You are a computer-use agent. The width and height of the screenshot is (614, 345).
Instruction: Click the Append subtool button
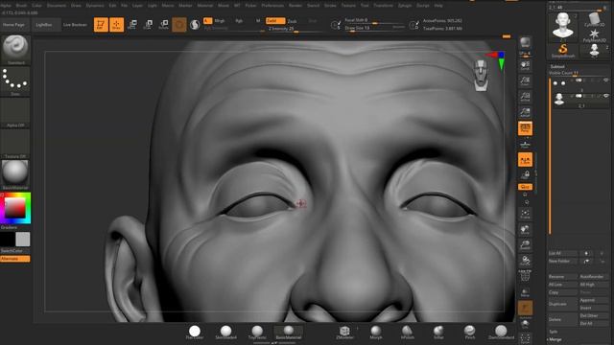pyautogui.click(x=594, y=300)
